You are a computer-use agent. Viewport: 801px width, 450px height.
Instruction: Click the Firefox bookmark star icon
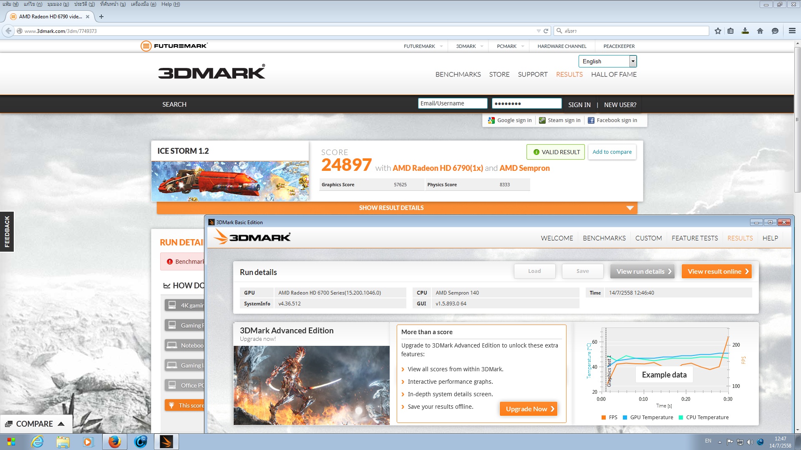pos(718,31)
